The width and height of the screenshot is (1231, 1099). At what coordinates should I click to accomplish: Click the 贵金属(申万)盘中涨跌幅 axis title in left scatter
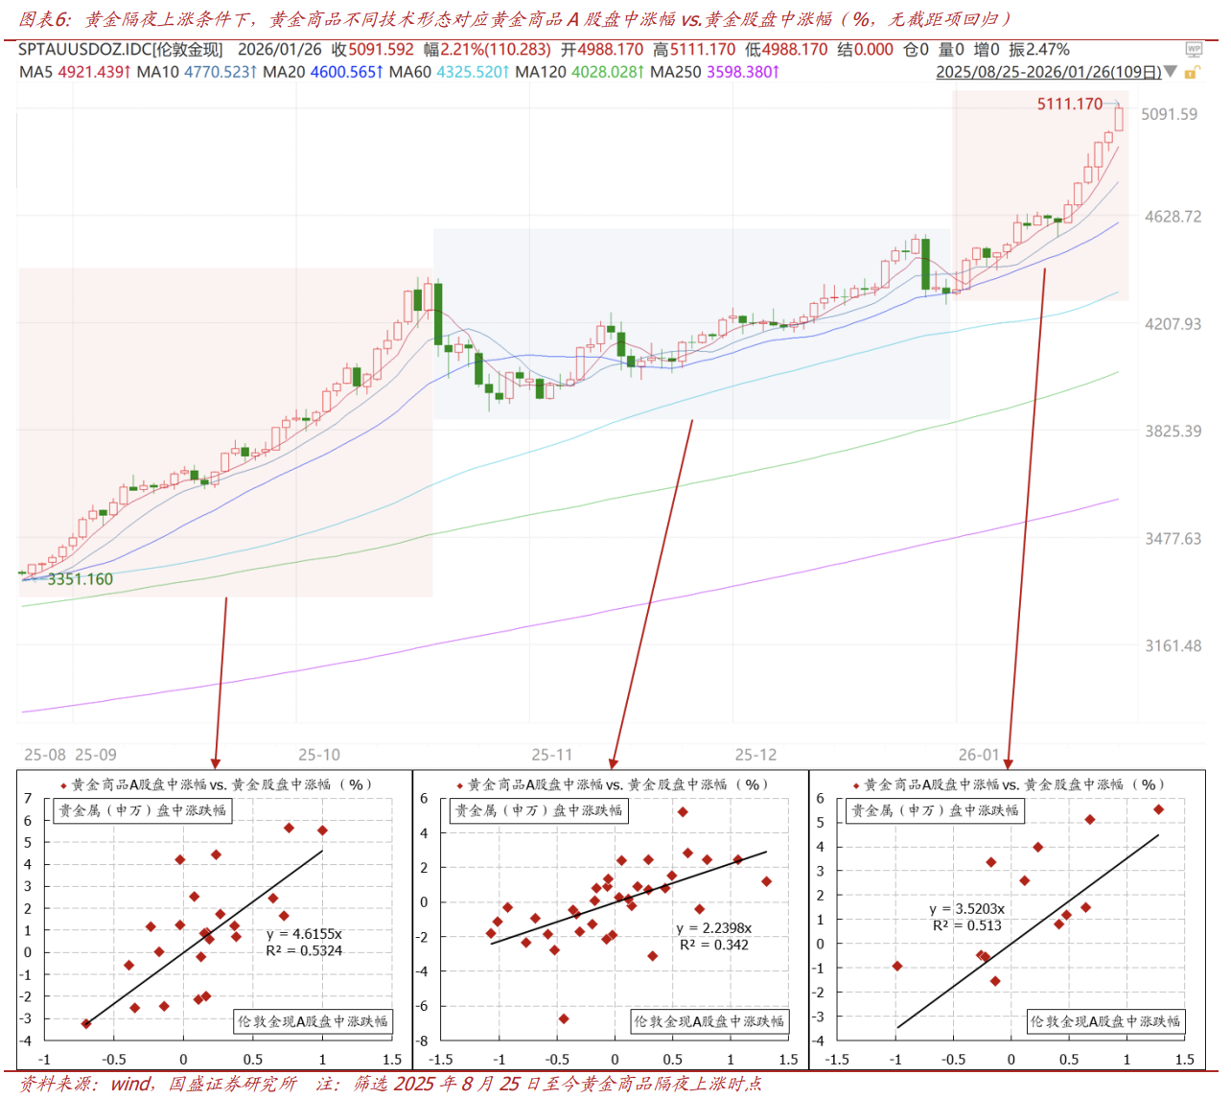[143, 810]
